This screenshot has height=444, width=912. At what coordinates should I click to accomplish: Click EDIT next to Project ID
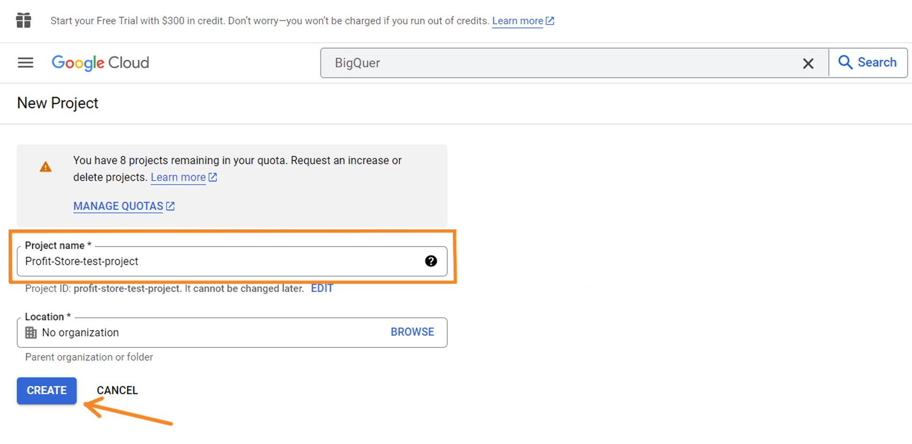pos(322,289)
